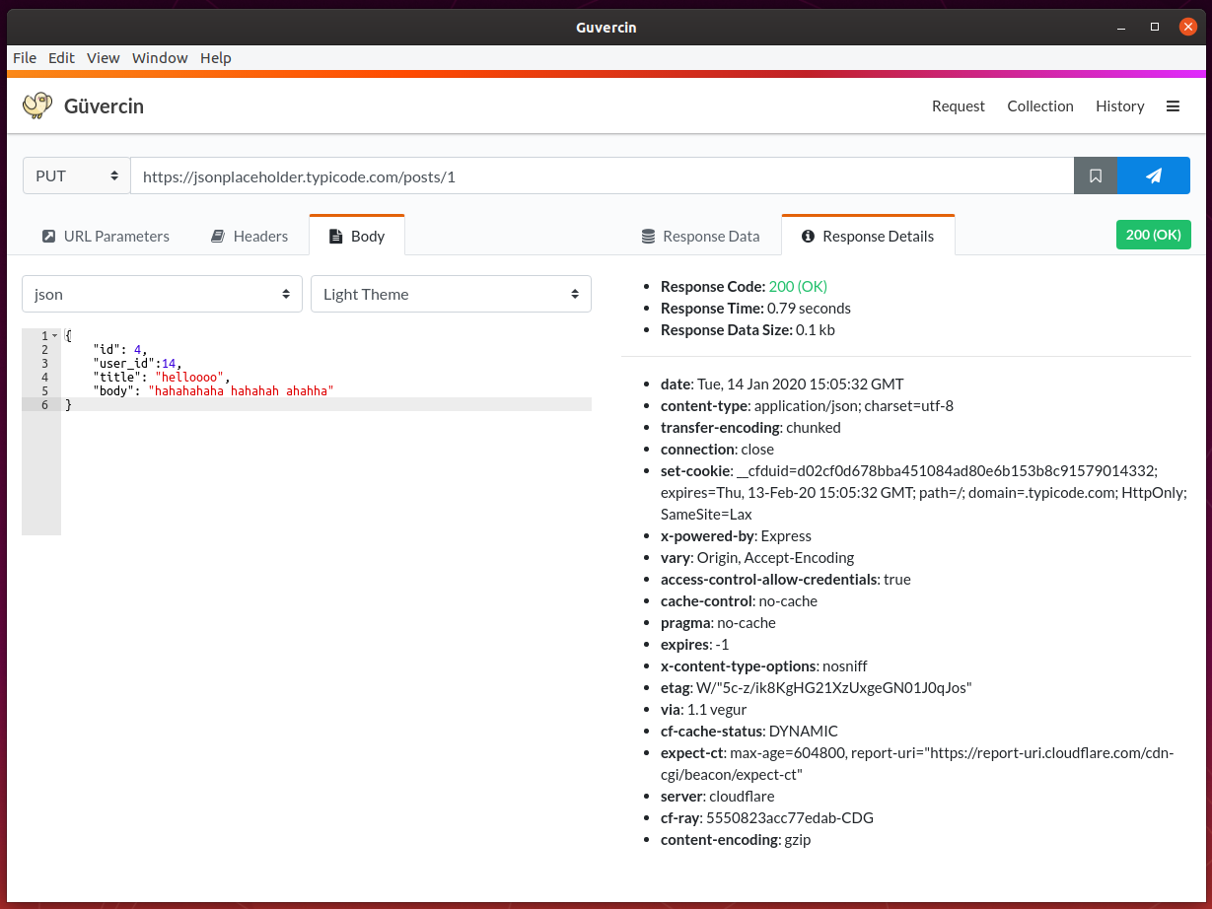Select the Body tab
This screenshot has width=1212, height=909.
click(x=357, y=235)
